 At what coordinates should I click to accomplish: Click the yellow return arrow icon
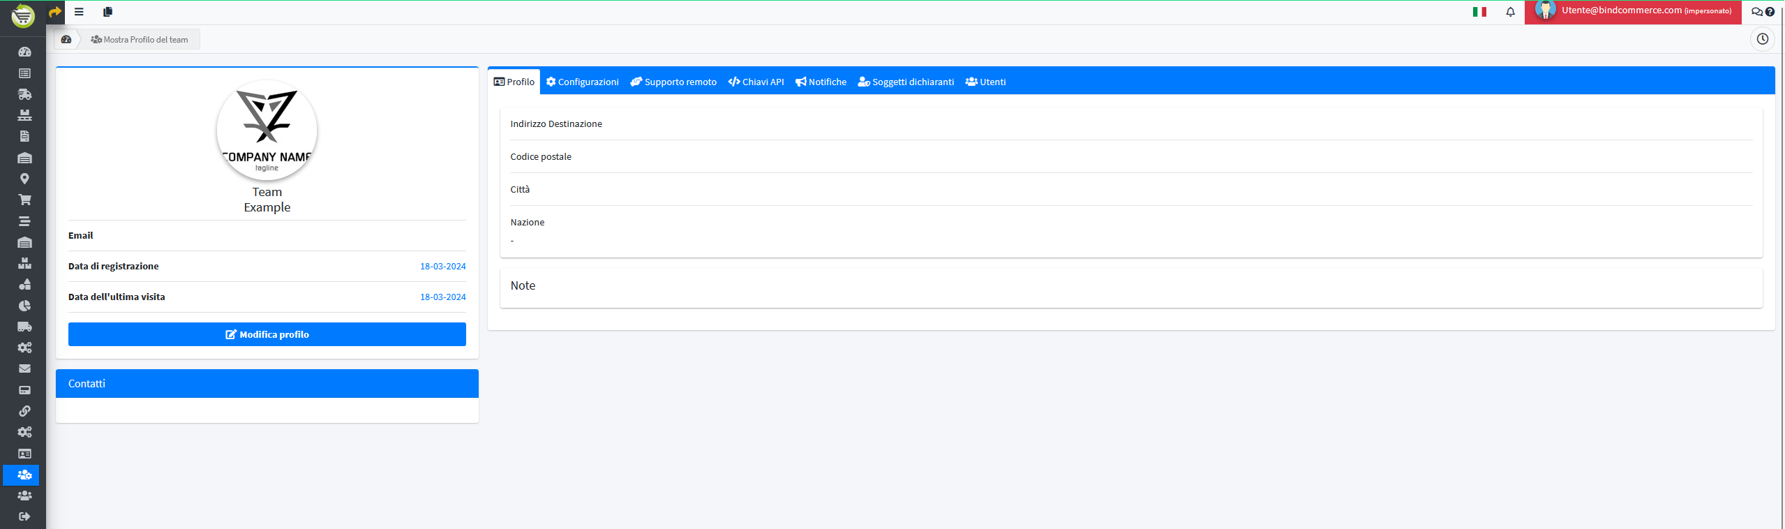point(55,12)
